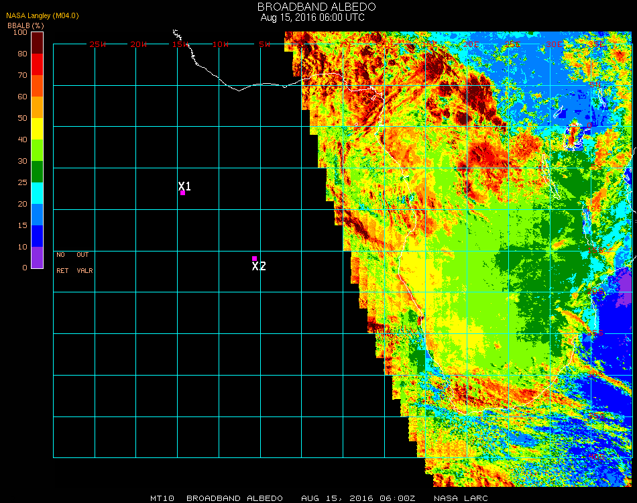This screenshot has height=503, width=637.
Task: Click the magenta X2 marker square
Action: click(254, 258)
